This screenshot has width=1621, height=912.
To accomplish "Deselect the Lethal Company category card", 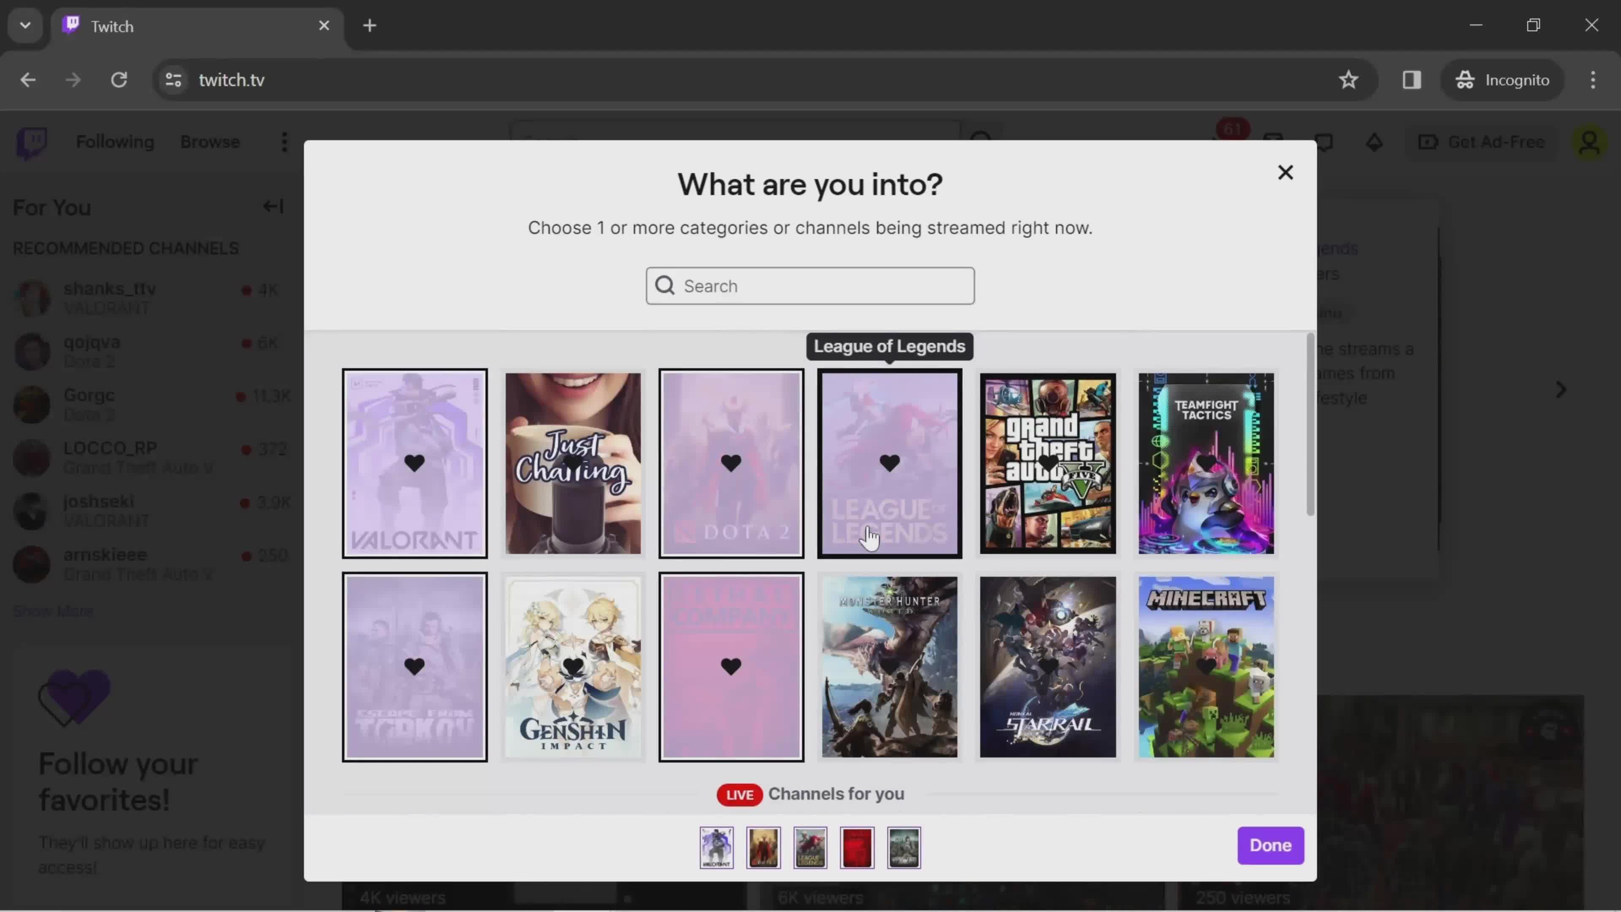I will pos(731,667).
